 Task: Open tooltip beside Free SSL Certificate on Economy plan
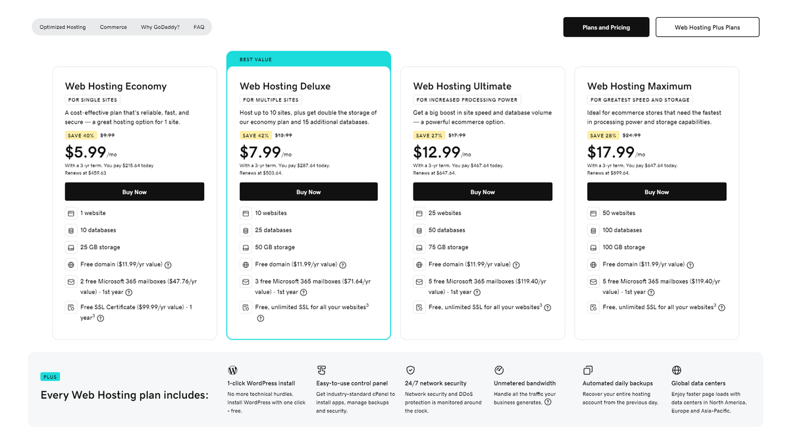tap(99, 318)
